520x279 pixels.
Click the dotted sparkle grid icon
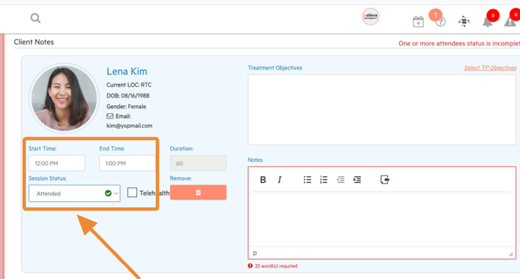point(464,22)
